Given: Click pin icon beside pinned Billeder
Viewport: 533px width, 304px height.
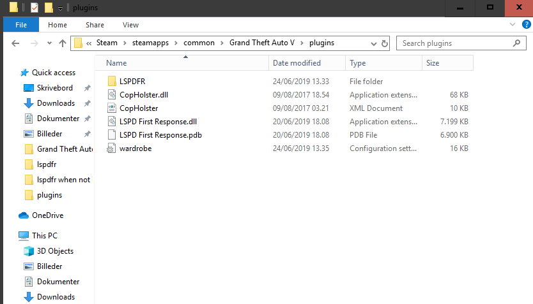Looking at the screenshot, I should tap(88, 134).
